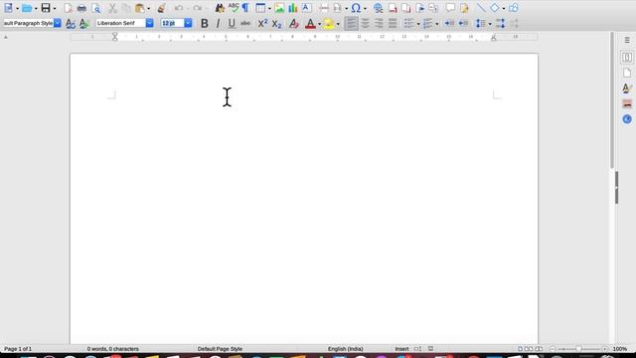This screenshot has height=358, width=636.
Task: Apply the yellow Highlighting Color
Action: pos(329,24)
